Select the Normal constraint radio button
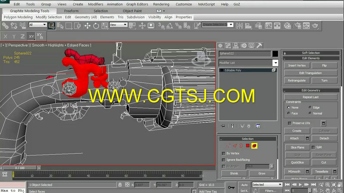Viewport: 344px width, 193px height. pos(310,113)
